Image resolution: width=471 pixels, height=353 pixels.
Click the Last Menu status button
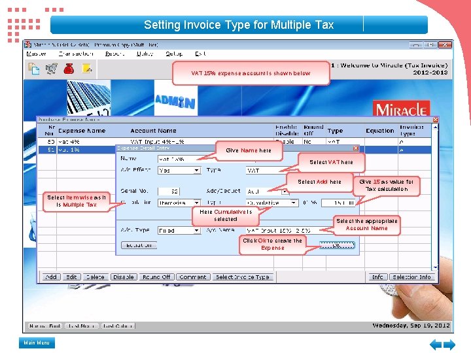click(81, 326)
